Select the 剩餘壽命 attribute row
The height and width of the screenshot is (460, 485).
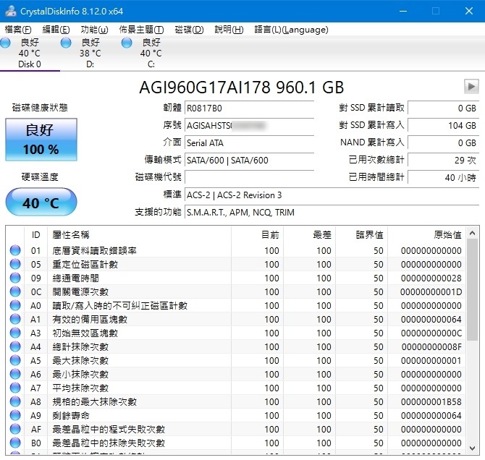tap(236, 415)
